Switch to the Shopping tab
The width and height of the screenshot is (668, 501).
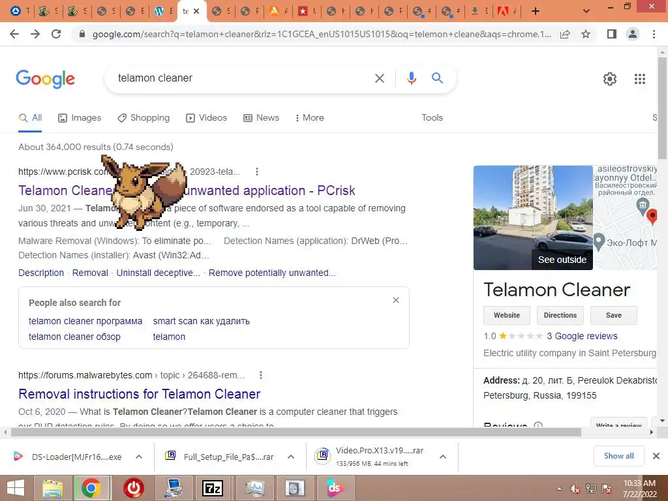click(144, 118)
